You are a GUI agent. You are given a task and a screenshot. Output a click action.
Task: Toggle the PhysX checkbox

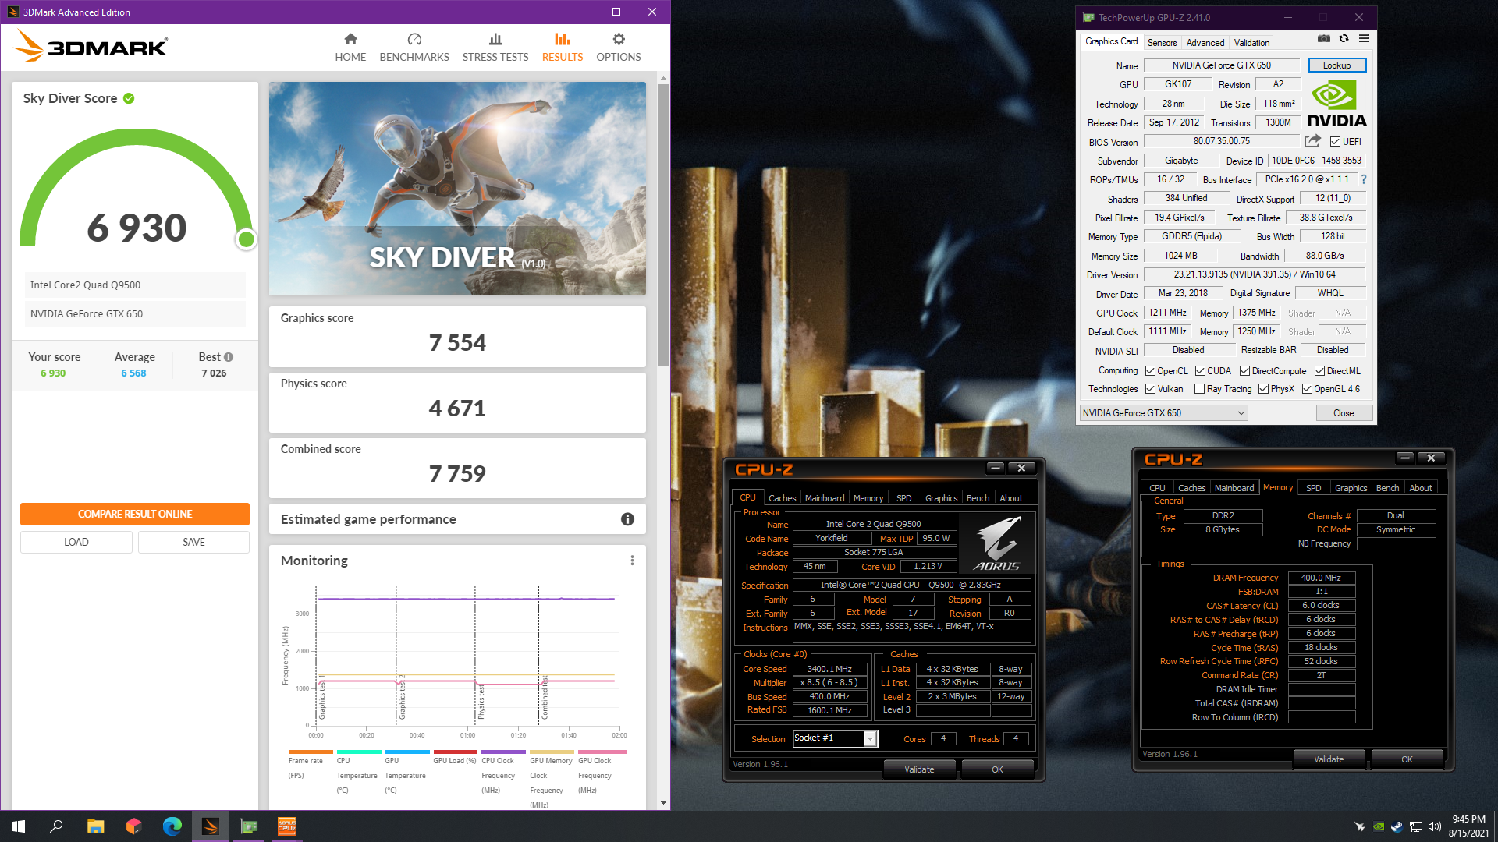(x=1263, y=389)
